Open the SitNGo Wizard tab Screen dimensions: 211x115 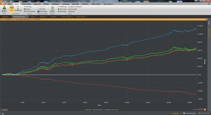pos(96,4)
